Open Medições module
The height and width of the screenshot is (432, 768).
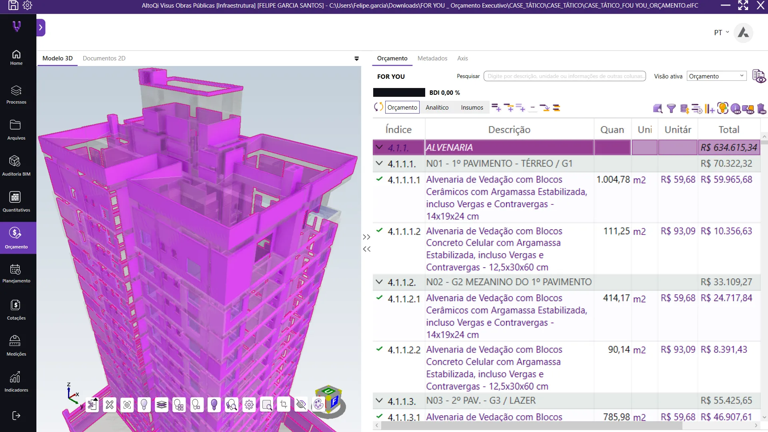16,346
